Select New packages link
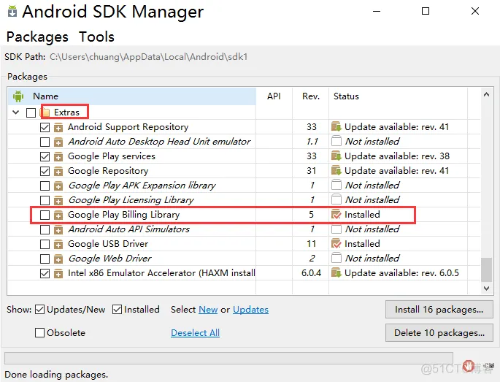Viewport: 500px width, 382px height. (x=208, y=310)
